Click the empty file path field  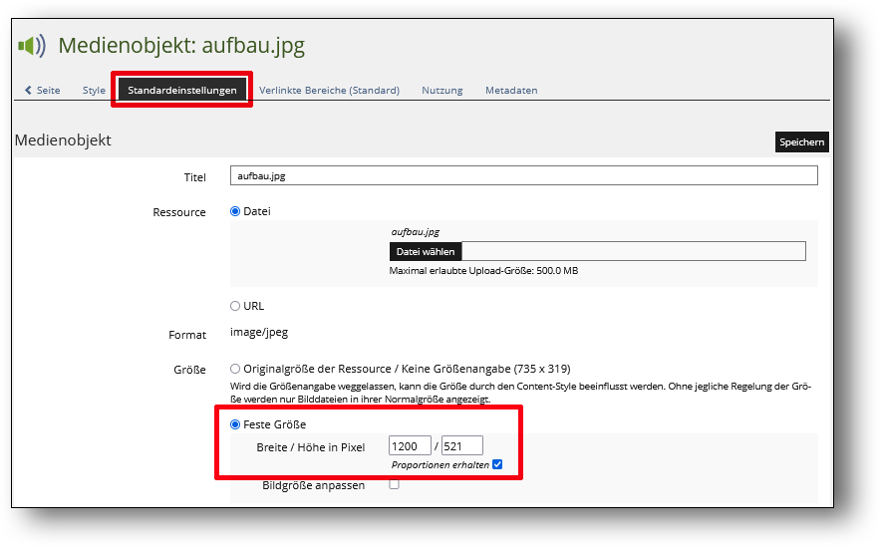[x=633, y=252]
